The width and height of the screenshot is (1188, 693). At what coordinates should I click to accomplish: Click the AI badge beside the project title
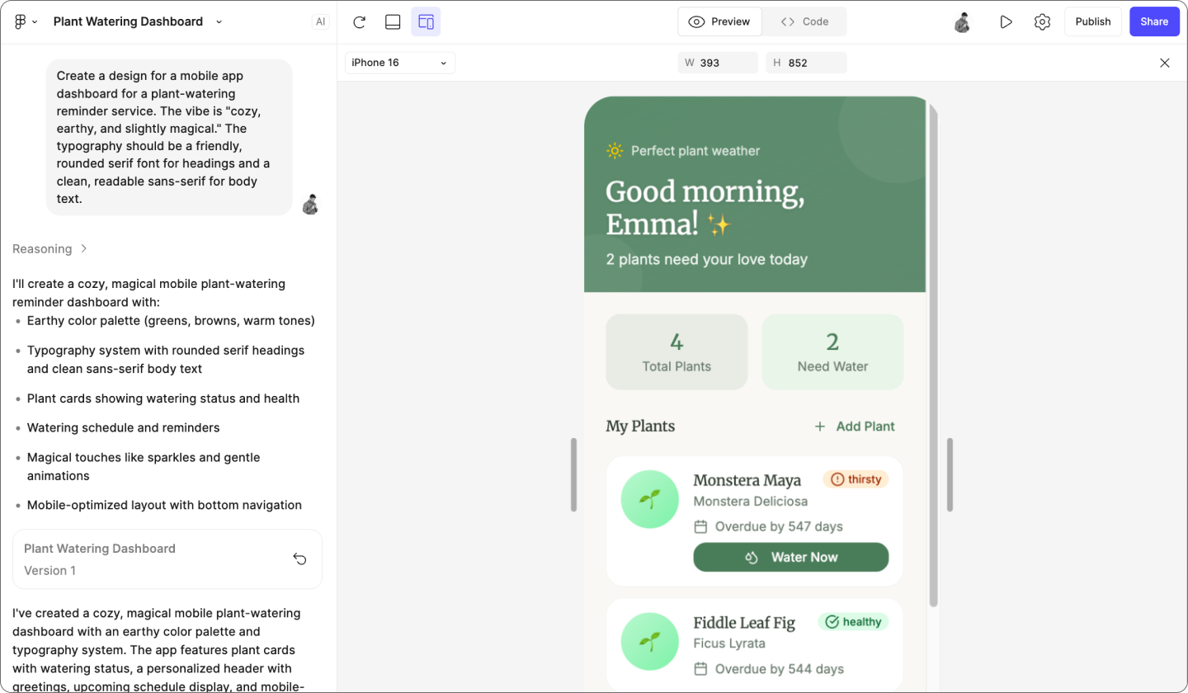pyautogui.click(x=320, y=21)
